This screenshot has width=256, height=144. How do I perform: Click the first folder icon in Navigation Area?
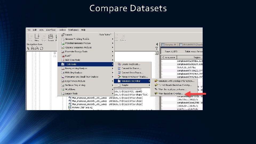[x=33, y=48]
